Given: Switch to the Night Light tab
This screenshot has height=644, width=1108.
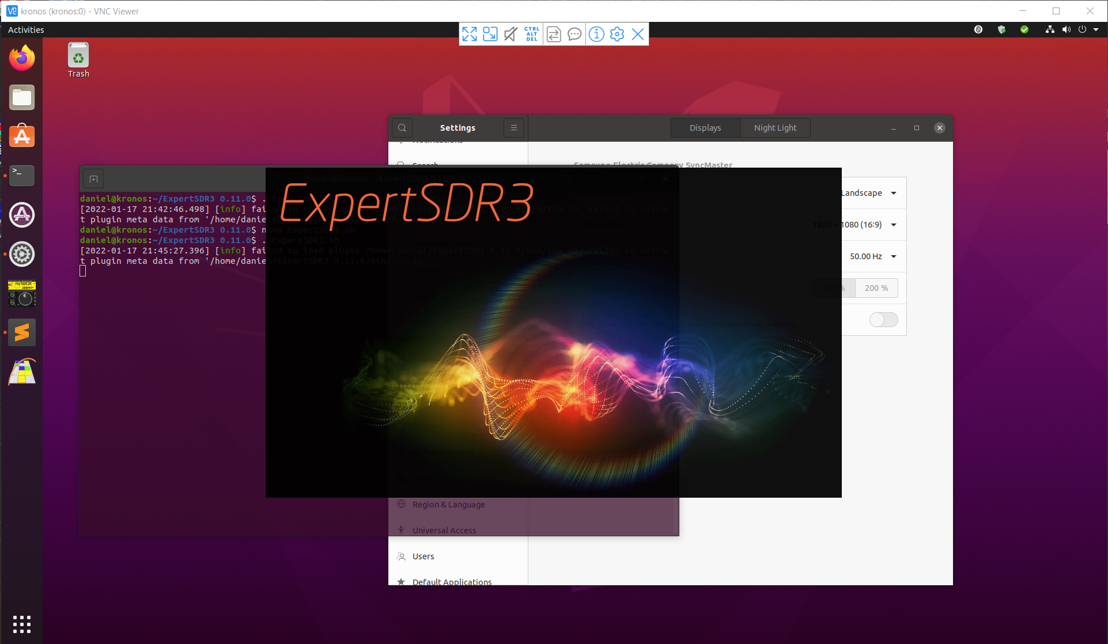Looking at the screenshot, I should [775, 127].
